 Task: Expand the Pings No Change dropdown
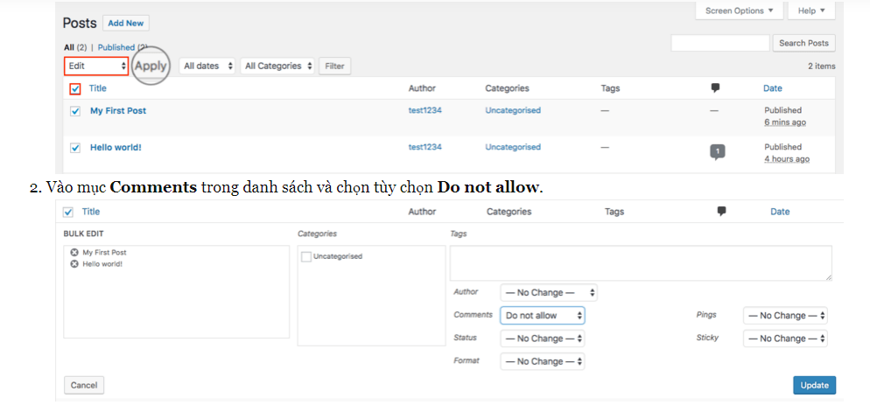tap(785, 315)
